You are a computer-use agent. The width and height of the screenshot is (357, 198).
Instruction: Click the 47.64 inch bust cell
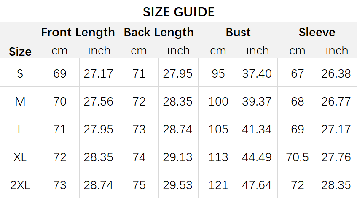point(257,185)
